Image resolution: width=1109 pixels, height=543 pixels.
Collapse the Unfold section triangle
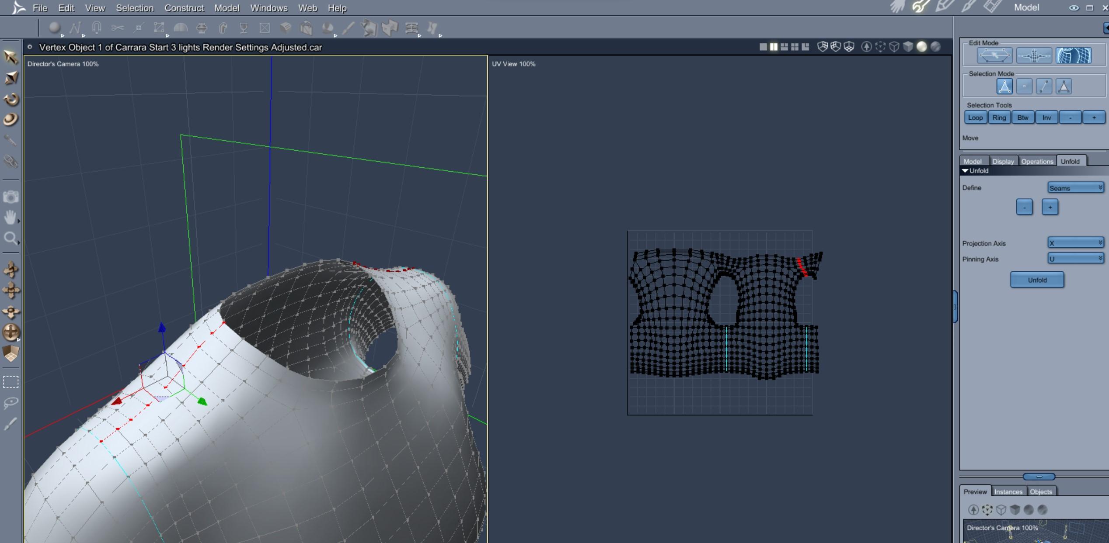[x=965, y=171]
